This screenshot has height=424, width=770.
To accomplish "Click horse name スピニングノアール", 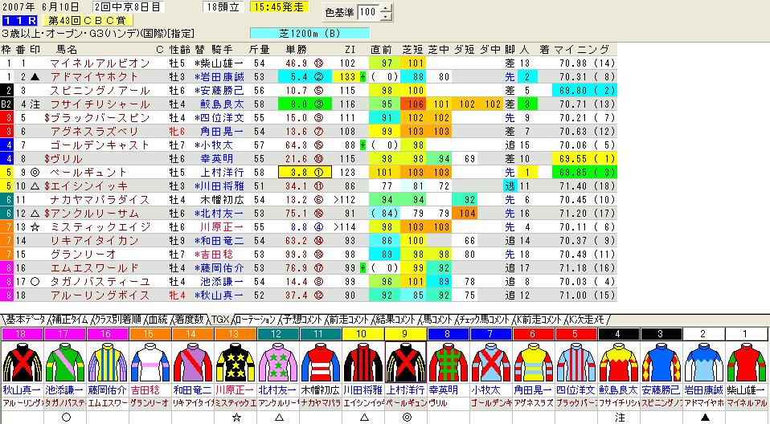I will tap(100, 91).
